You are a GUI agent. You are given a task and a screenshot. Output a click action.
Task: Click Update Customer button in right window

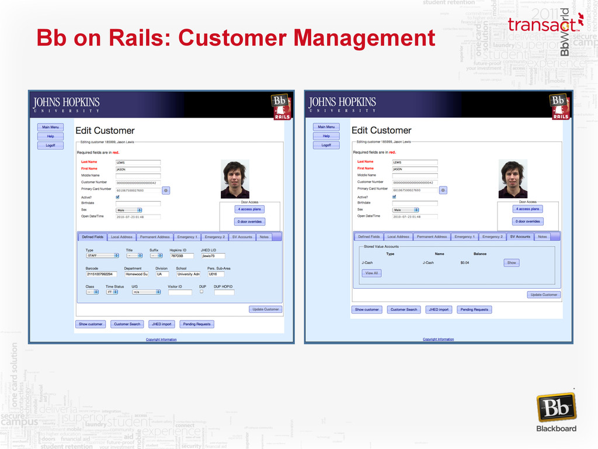pyautogui.click(x=544, y=295)
